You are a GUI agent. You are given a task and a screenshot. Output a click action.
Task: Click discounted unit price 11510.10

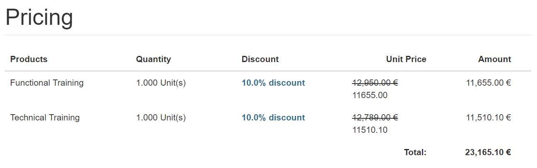(x=370, y=130)
